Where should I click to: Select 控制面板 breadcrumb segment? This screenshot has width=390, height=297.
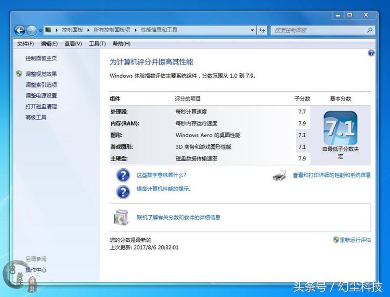(72, 30)
